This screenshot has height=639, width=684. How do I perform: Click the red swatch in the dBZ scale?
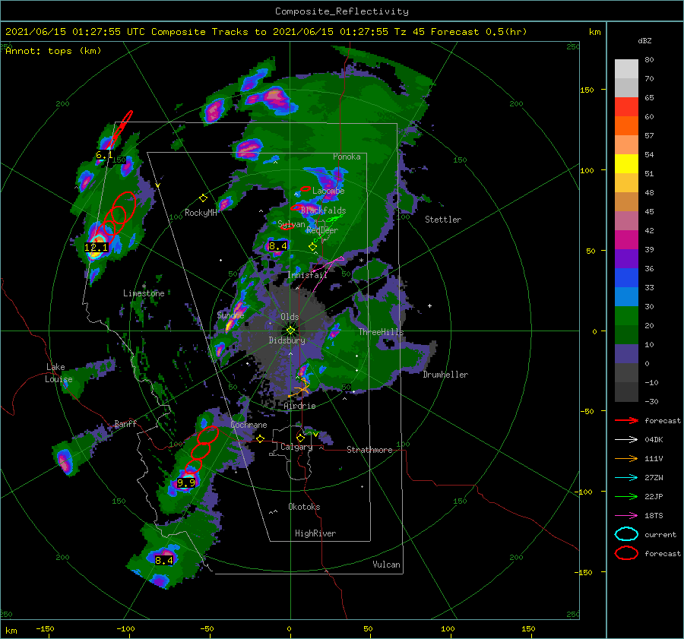click(x=626, y=107)
